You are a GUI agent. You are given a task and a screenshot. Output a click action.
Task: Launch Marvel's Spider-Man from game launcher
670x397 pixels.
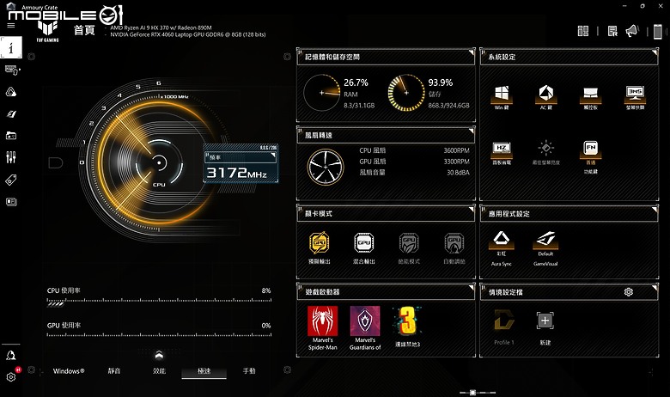coord(323,328)
